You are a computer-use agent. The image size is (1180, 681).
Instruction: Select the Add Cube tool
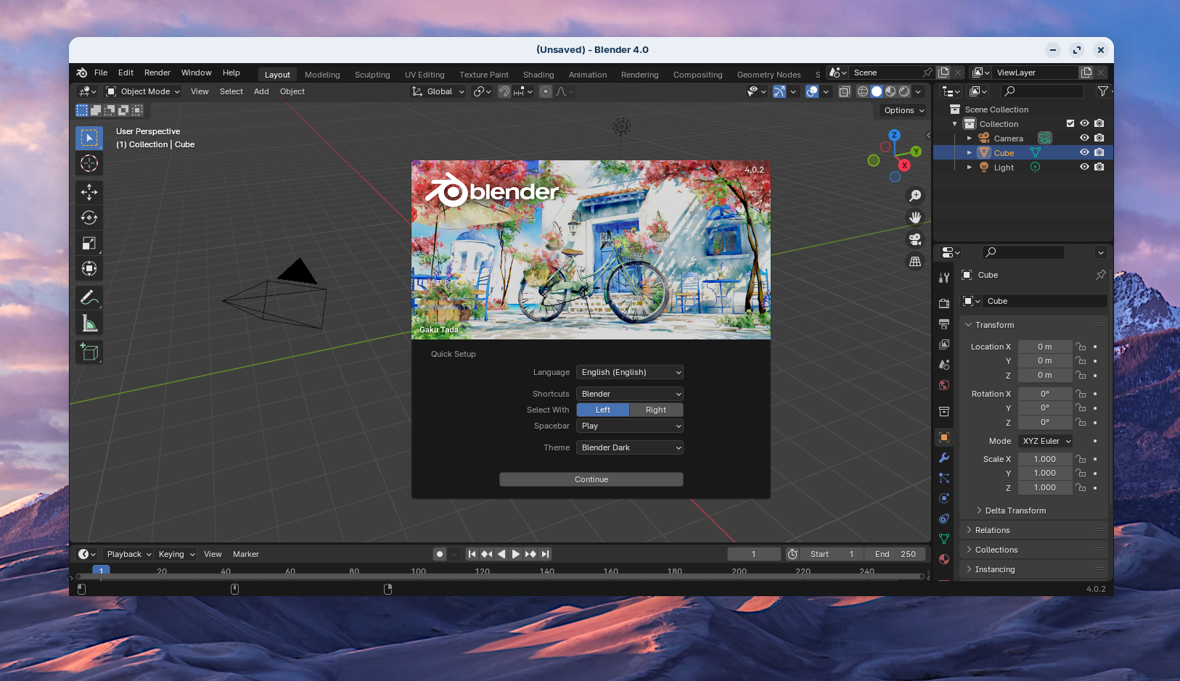point(89,352)
